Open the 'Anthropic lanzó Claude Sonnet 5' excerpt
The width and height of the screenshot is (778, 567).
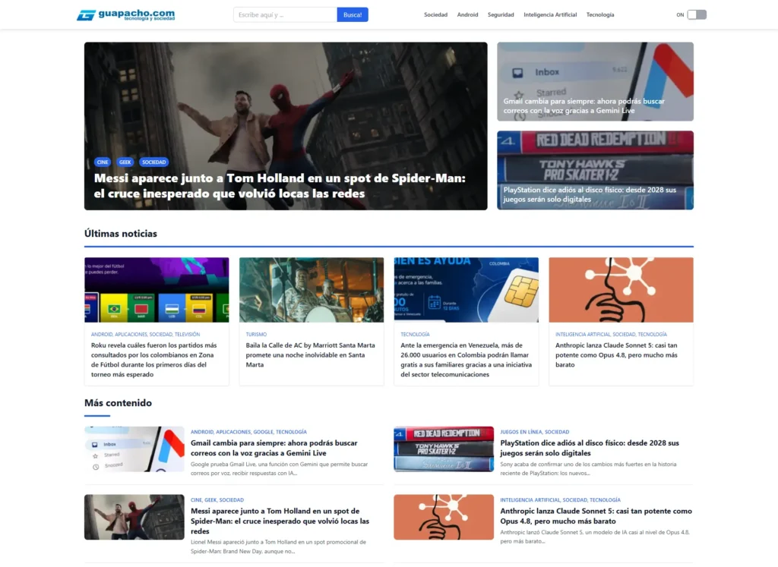tap(594, 537)
